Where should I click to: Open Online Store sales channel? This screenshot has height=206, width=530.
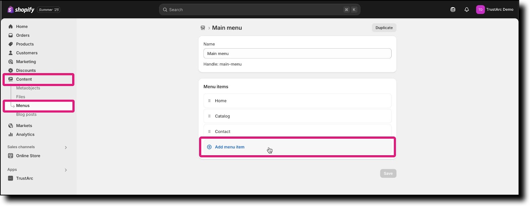pyautogui.click(x=28, y=156)
